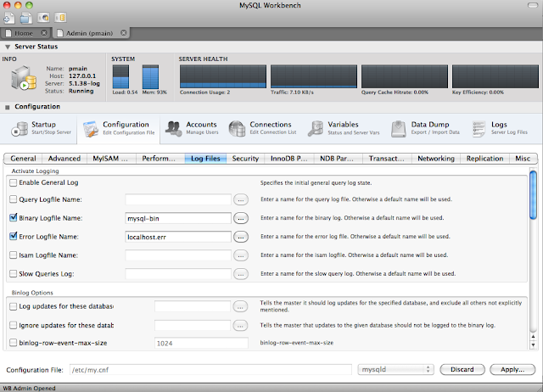Open the NDB parameters tab

[338, 159]
